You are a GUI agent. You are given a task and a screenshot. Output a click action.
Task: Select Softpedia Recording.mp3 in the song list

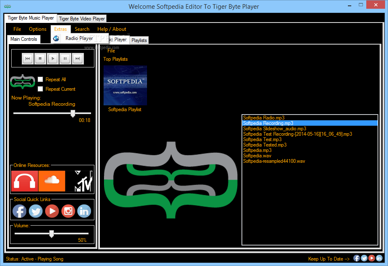[310, 123]
